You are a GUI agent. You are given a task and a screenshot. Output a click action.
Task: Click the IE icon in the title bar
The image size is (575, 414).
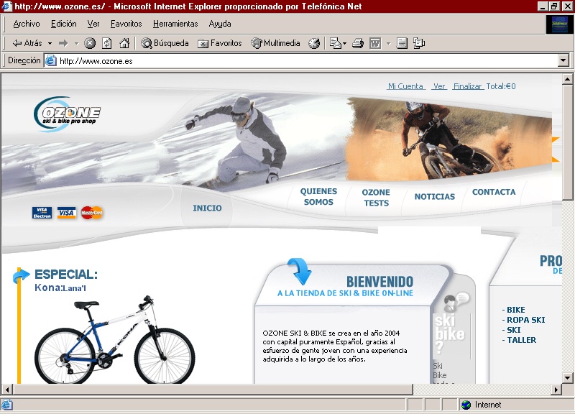[x=7, y=6]
